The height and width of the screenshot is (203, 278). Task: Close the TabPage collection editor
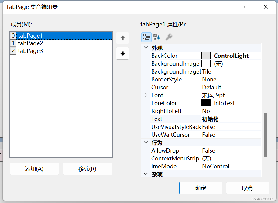click(266, 7)
